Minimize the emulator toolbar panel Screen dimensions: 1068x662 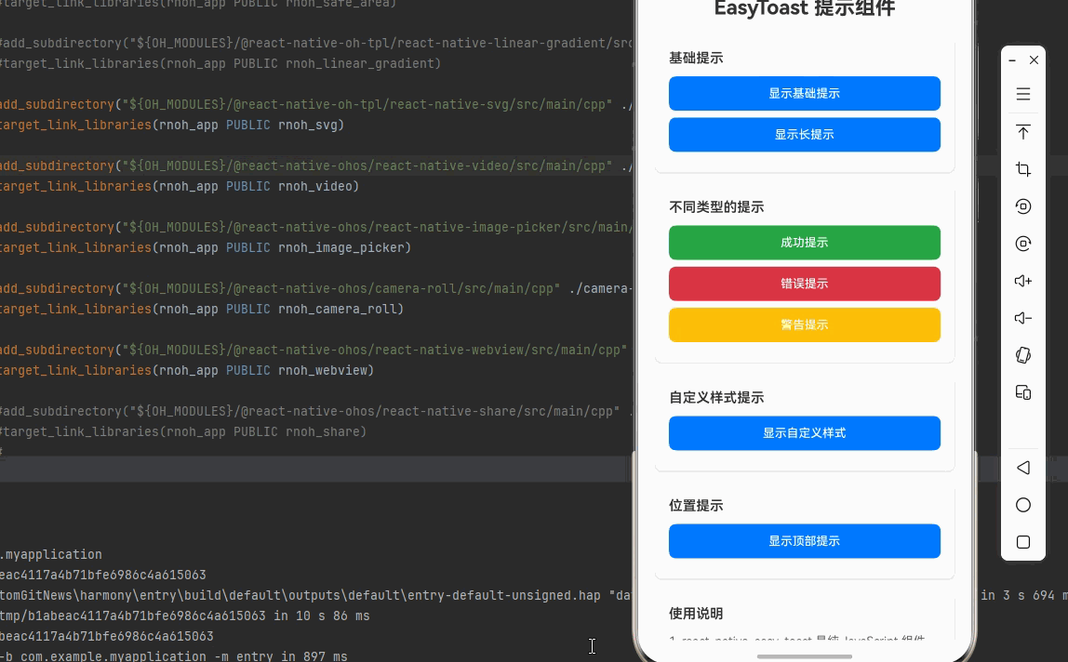(x=1013, y=60)
